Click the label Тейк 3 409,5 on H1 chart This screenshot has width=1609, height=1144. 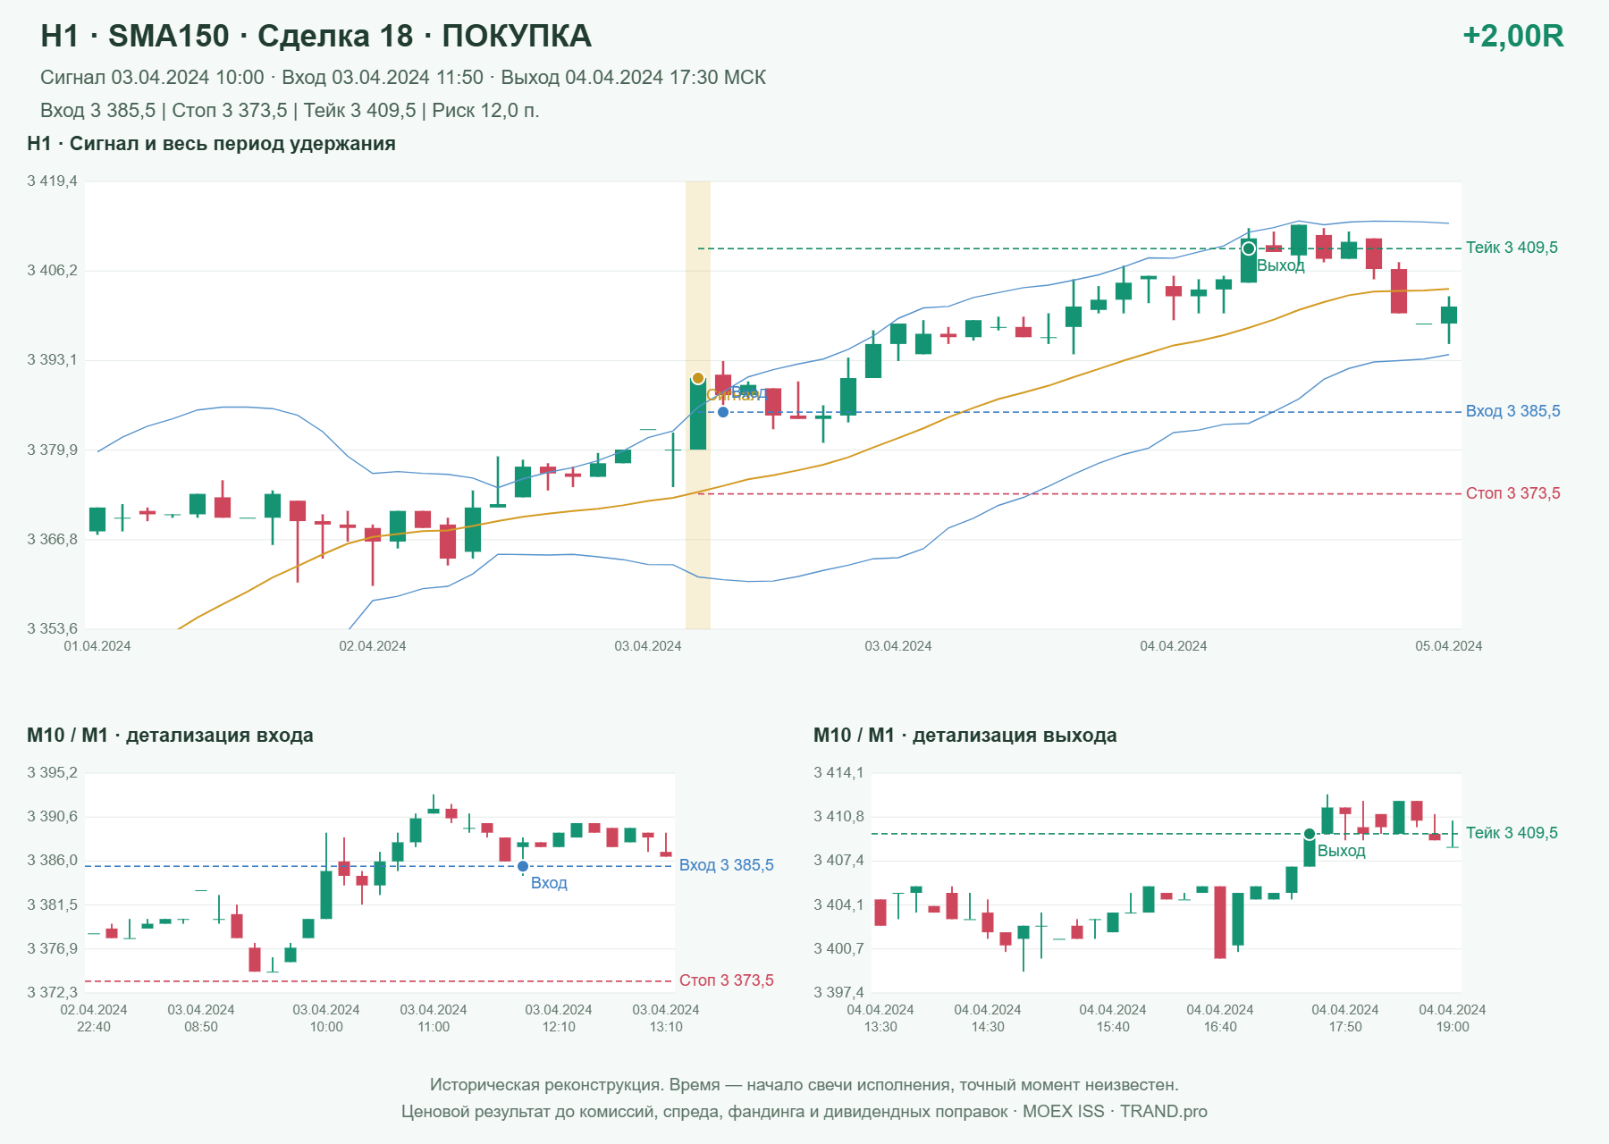click(x=1512, y=248)
